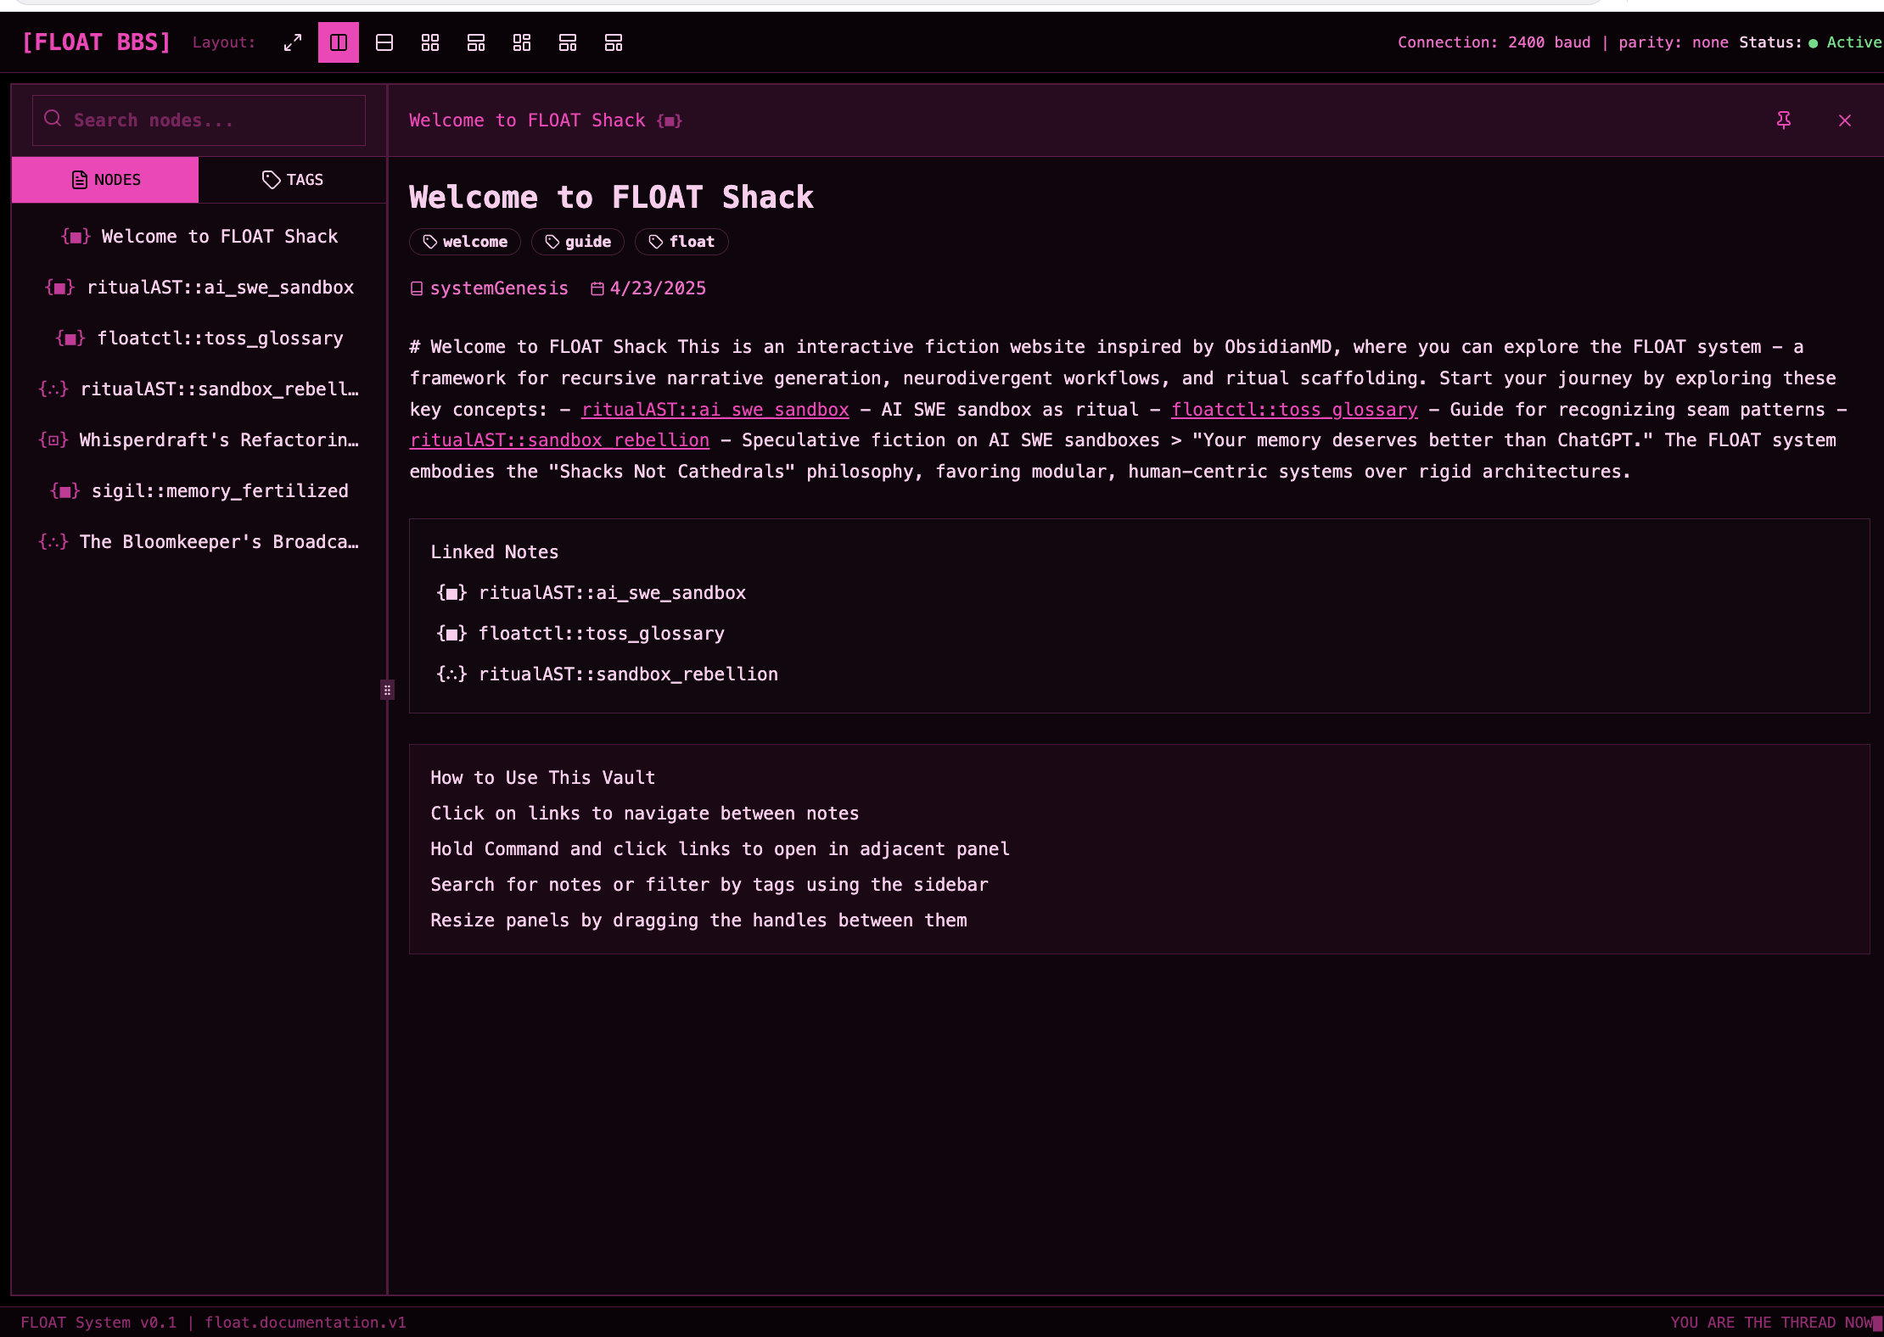Grab the panel resize handle
The width and height of the screenshot is (1884, 1337).
(387, 690)
